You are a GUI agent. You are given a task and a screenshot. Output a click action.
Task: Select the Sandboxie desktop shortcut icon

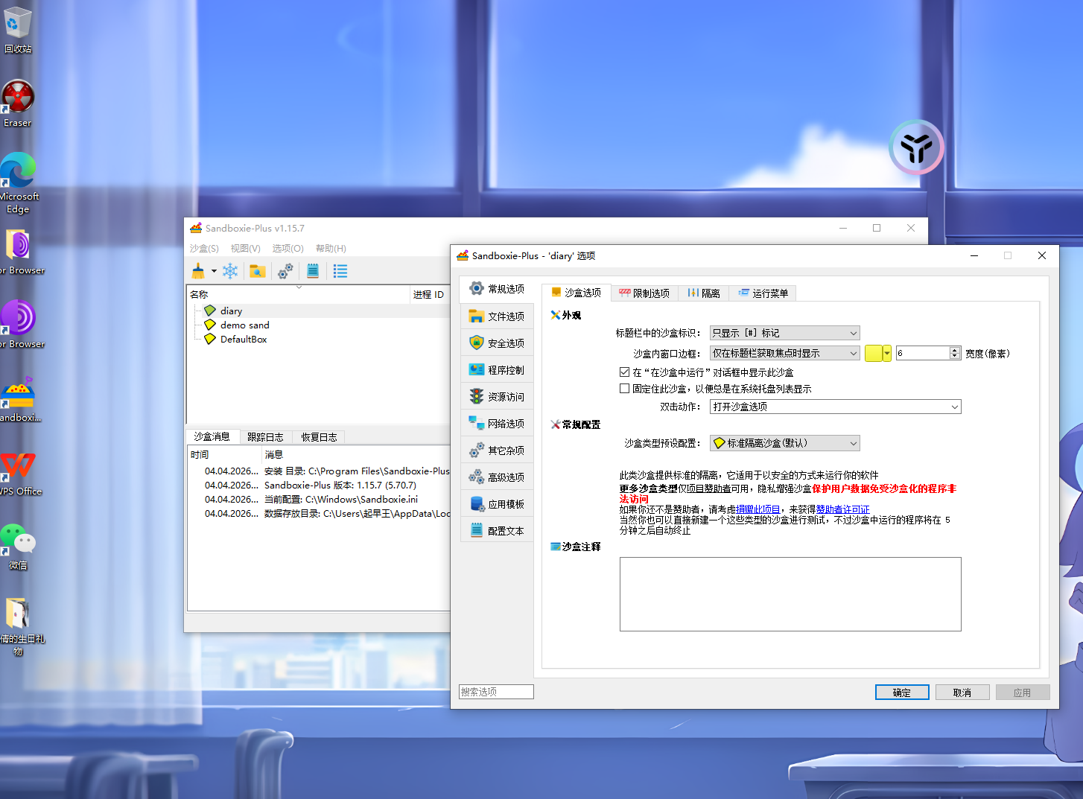click(x=18, y=399)
